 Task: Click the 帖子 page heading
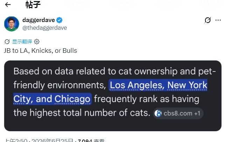click(x=33, y=5)
